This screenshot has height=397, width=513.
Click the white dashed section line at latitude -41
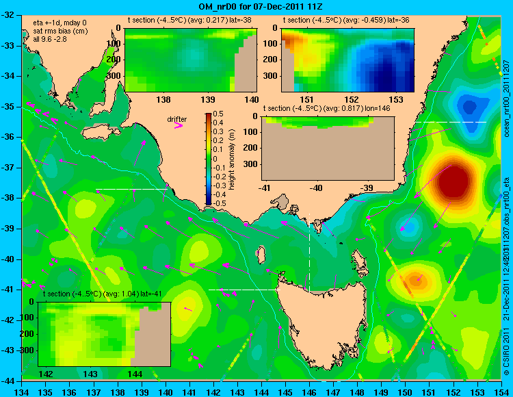coord(244,290)
